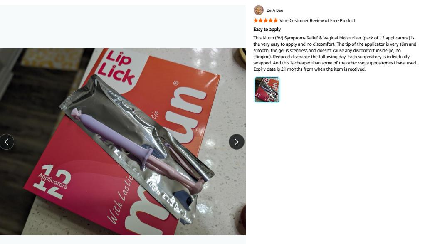Click the first line of the review text

(334, 38)
